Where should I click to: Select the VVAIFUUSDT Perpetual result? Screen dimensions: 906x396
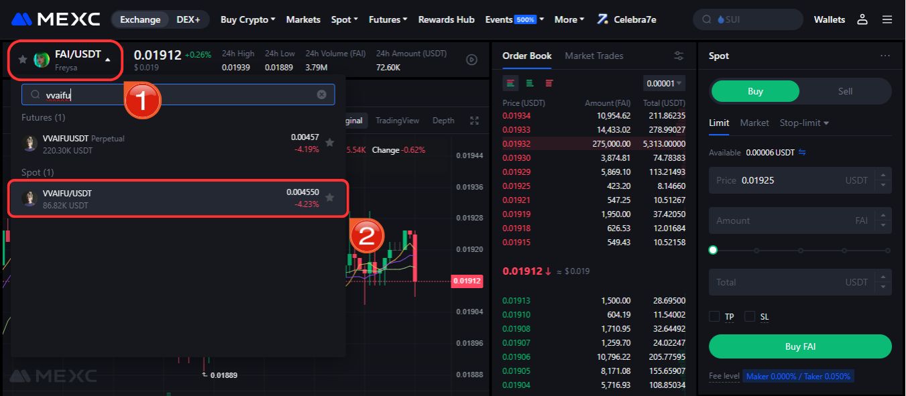[178, 143]
